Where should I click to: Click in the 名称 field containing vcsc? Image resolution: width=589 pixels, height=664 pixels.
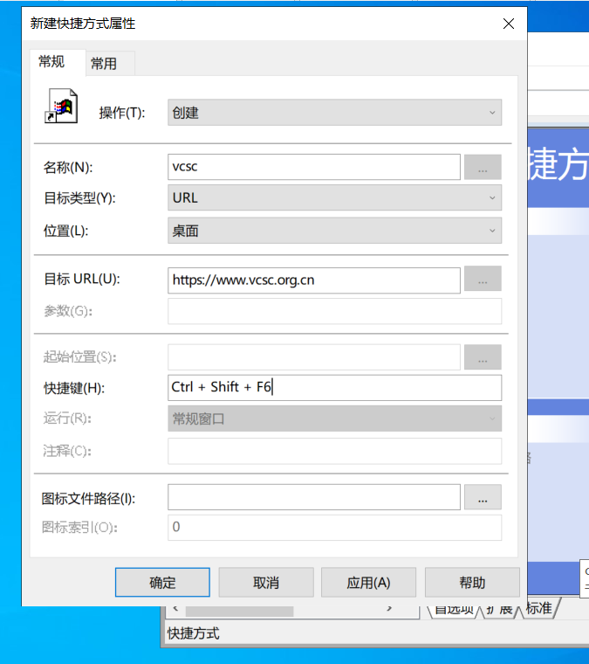tap(314, 167)
